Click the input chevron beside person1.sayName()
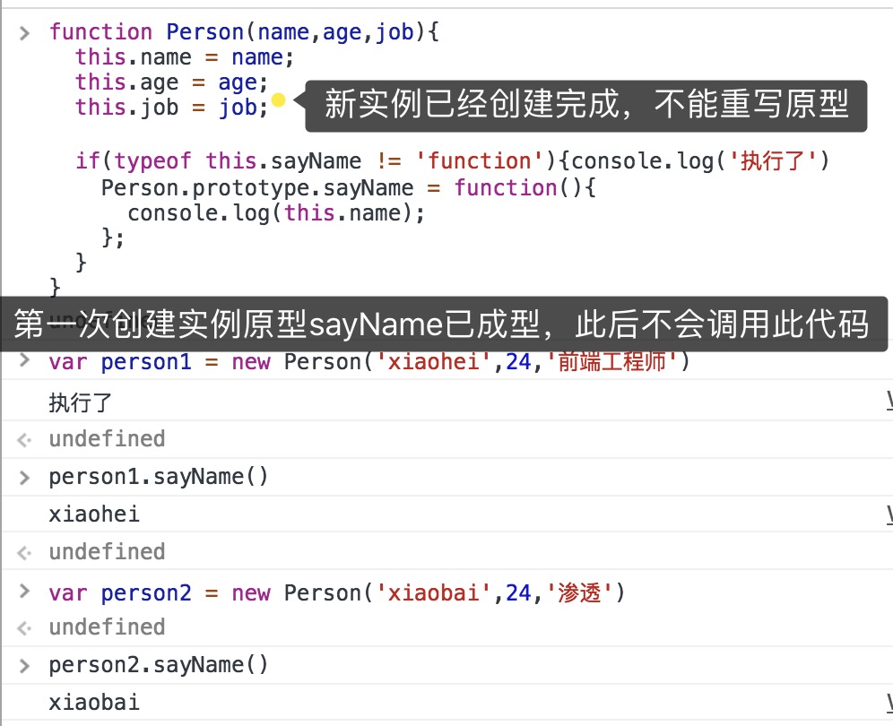Screen dimensions: 893x726 pos(25,477)
